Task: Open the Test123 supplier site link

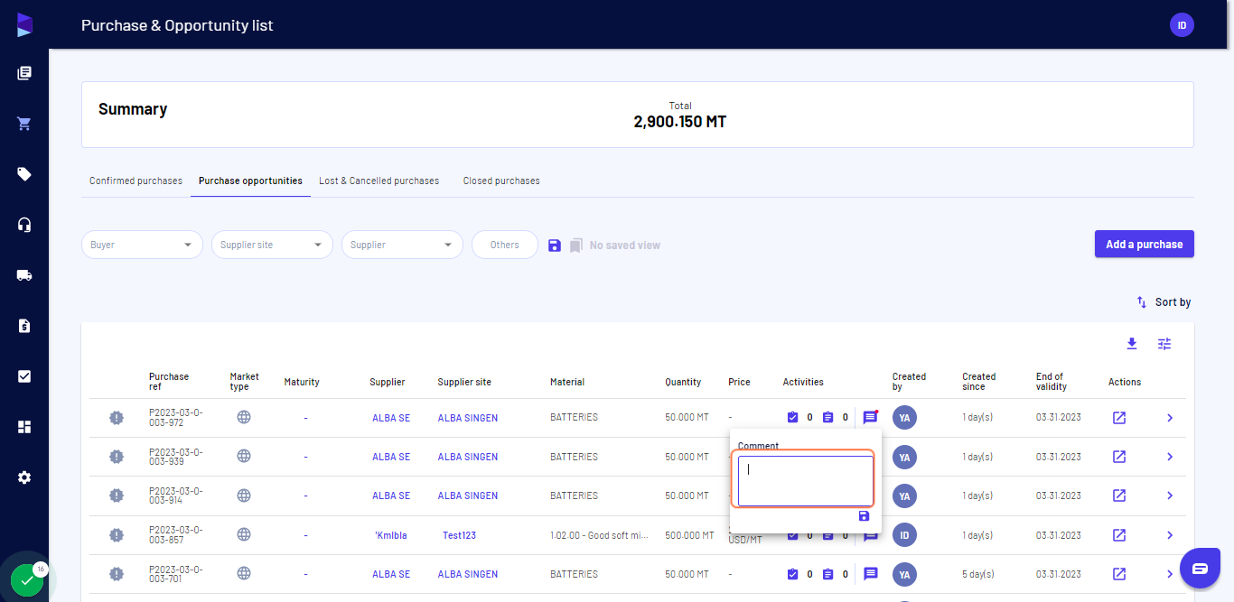Action: [459, 535]
